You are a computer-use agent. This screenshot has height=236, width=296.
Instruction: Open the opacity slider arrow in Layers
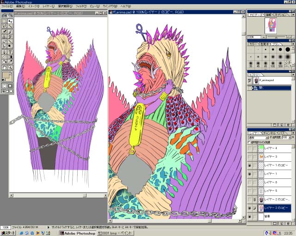(291, 137)
